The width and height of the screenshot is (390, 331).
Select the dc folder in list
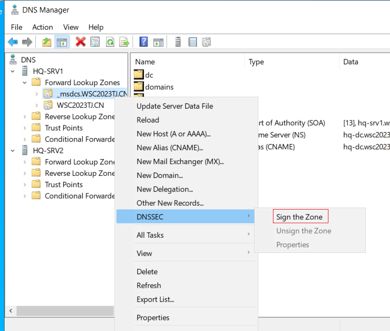point(144,75)
